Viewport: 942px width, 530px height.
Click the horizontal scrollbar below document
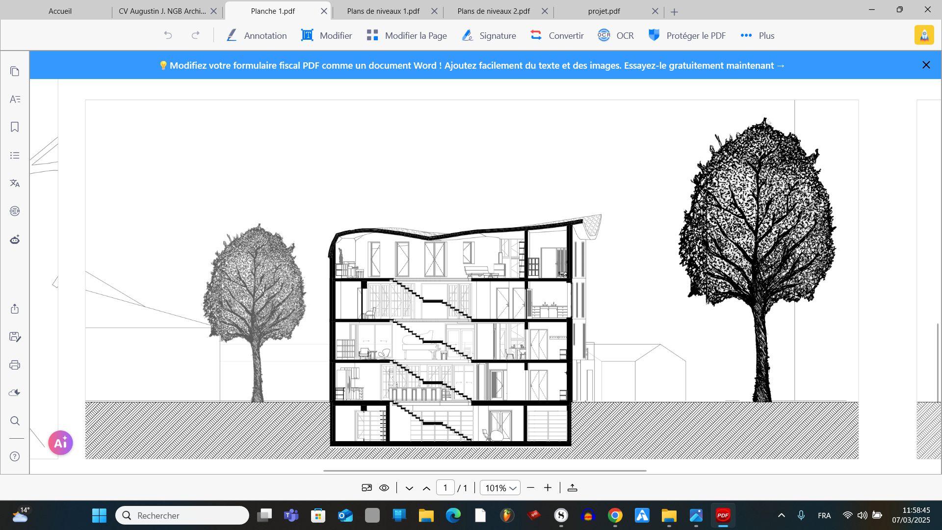(485, 471)
